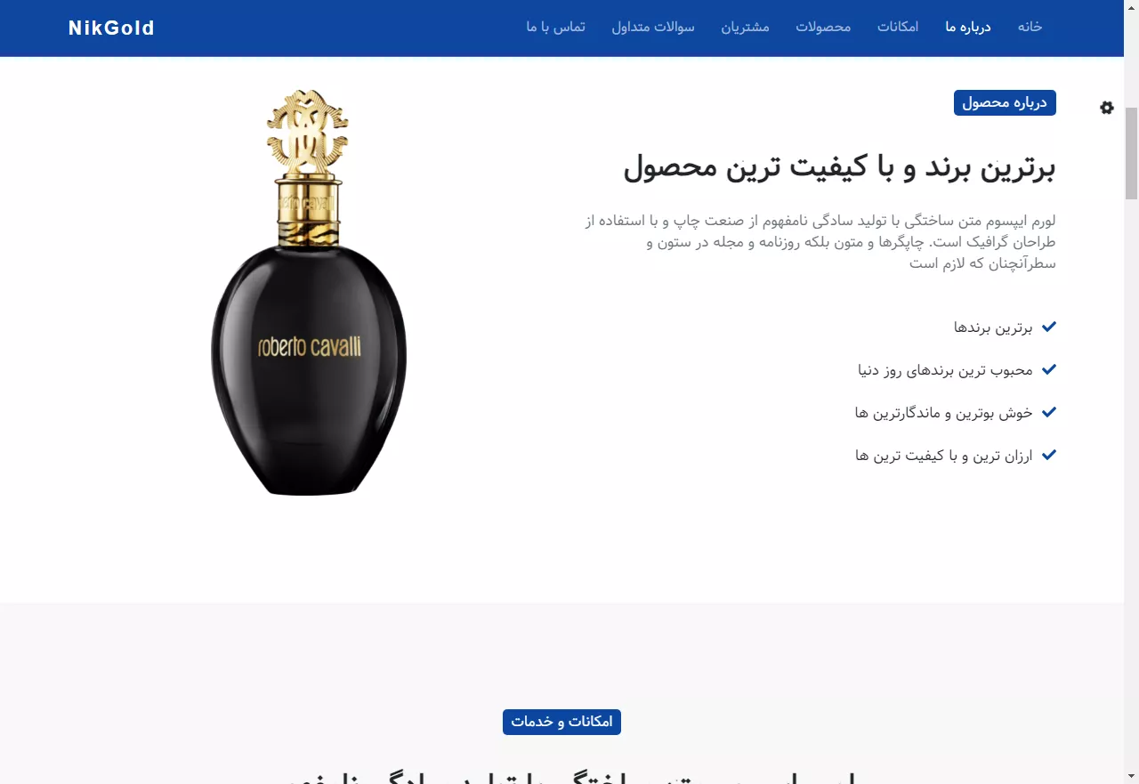
Task: Navigate to محصولات section
Action: coord(823,27)
